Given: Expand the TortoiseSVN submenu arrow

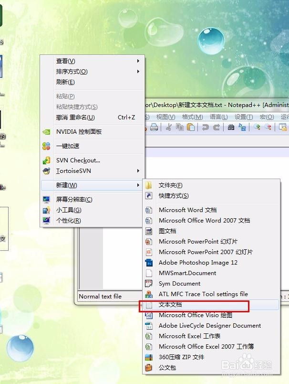Looking at the screenshot, I should coord(138,171).
